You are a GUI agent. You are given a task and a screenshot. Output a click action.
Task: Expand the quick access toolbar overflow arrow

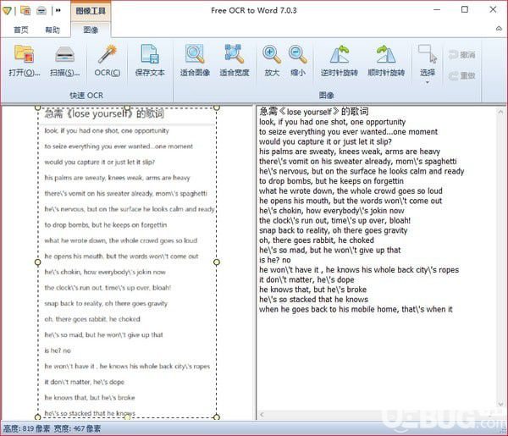point(58,10)
